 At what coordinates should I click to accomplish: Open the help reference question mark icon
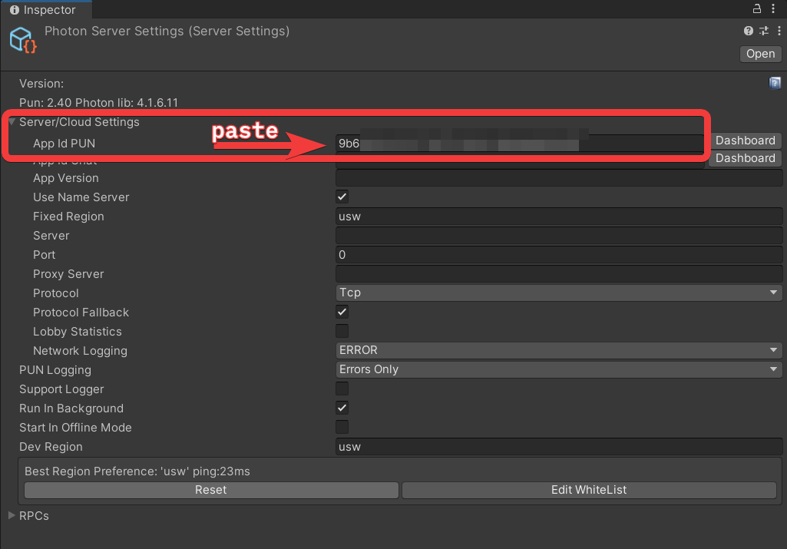pyautogui.click(x=749, y=31)
